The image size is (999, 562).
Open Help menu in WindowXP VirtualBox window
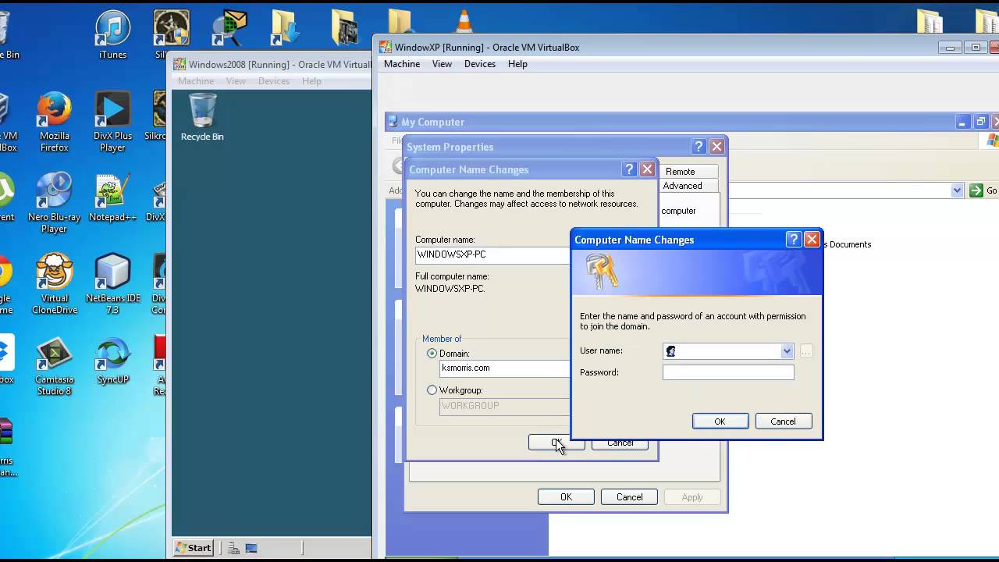click(x=517, y=64)
